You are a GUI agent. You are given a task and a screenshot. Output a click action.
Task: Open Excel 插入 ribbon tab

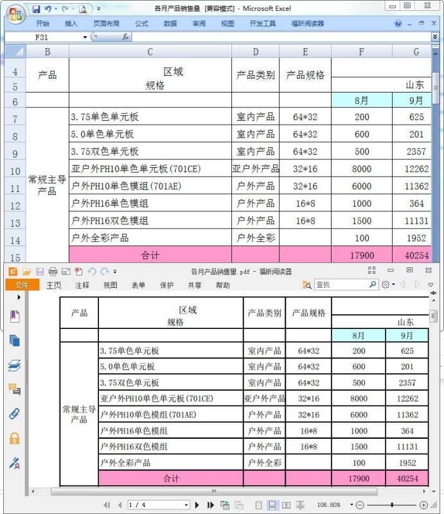[x=71, y=24]
